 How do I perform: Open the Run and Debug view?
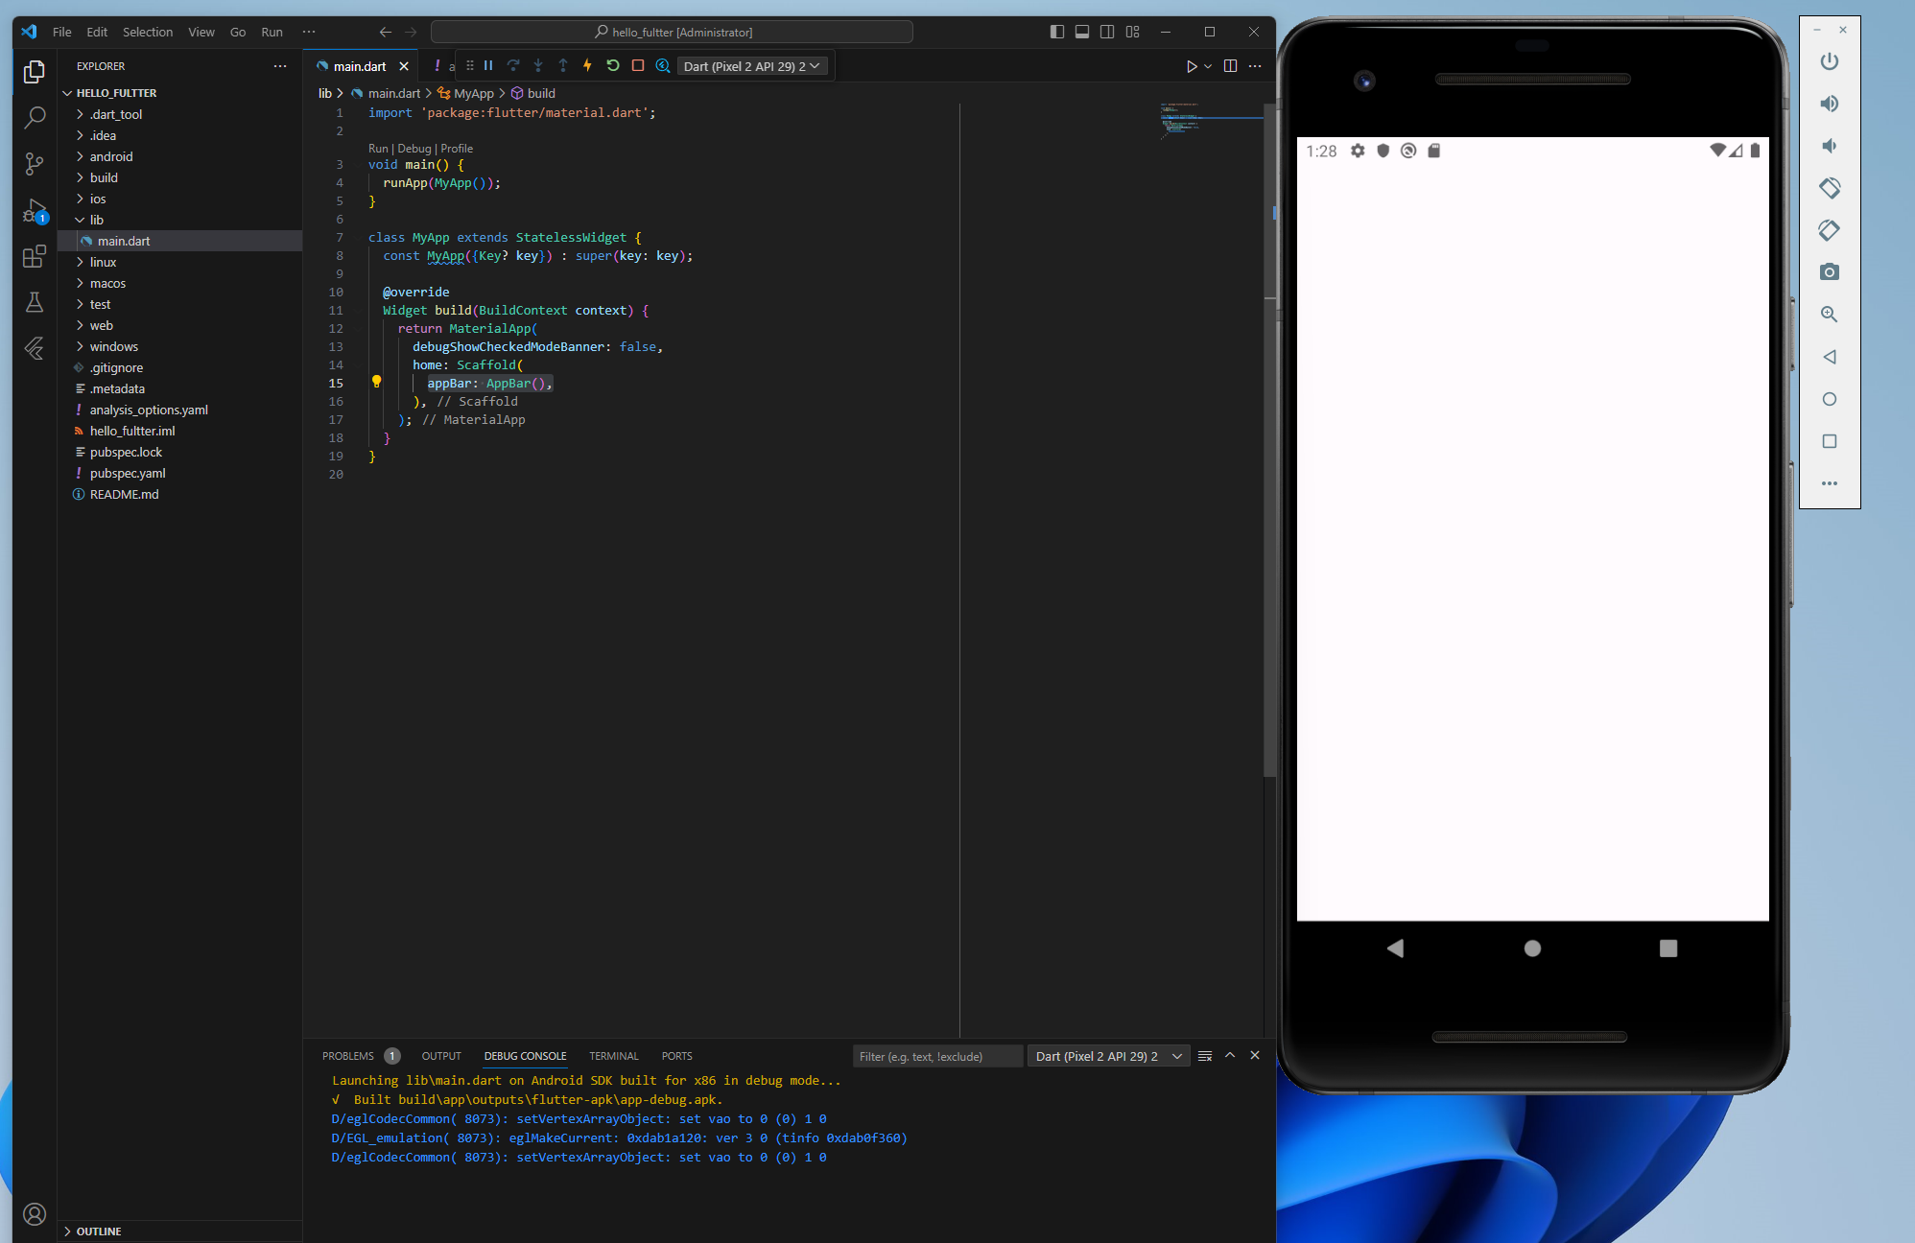35,210
